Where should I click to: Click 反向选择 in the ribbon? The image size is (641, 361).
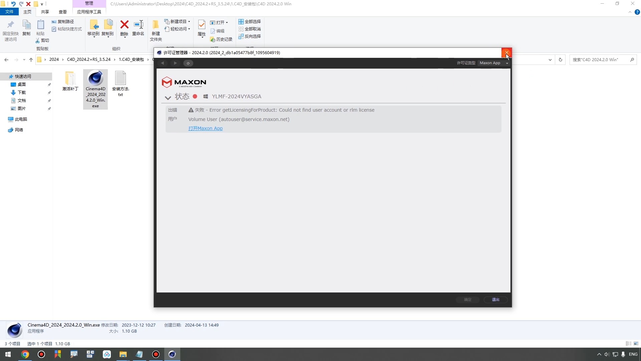click(250, 36)
